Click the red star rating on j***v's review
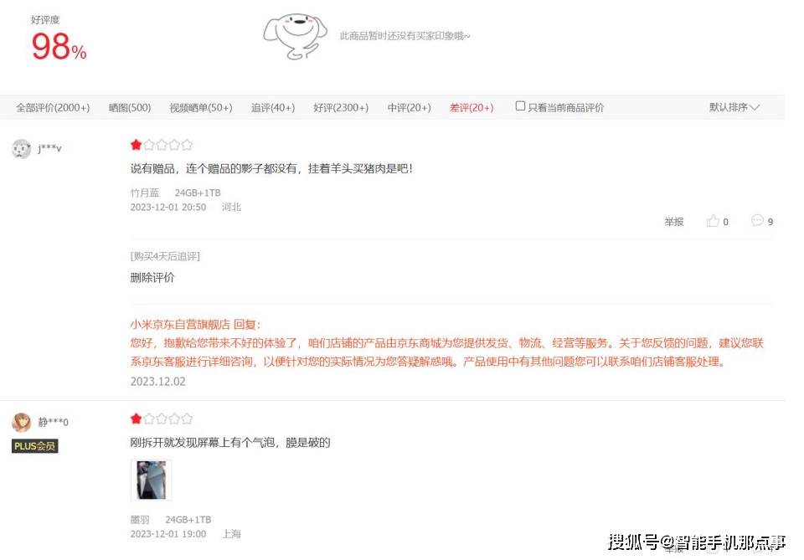 (x=136, y=145)
